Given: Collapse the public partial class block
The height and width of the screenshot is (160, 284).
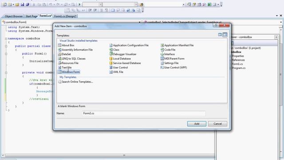Looking at the screenshot, I should tap(6, 46).
